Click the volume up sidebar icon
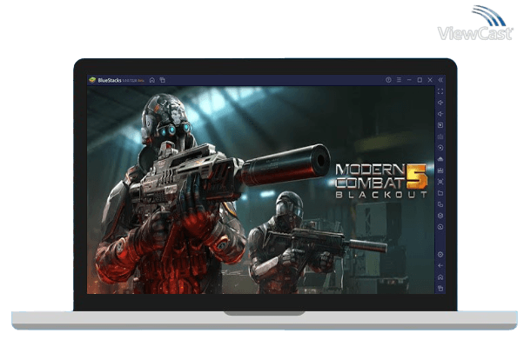This screenshot has height=360, width=524. pos(440,103)
